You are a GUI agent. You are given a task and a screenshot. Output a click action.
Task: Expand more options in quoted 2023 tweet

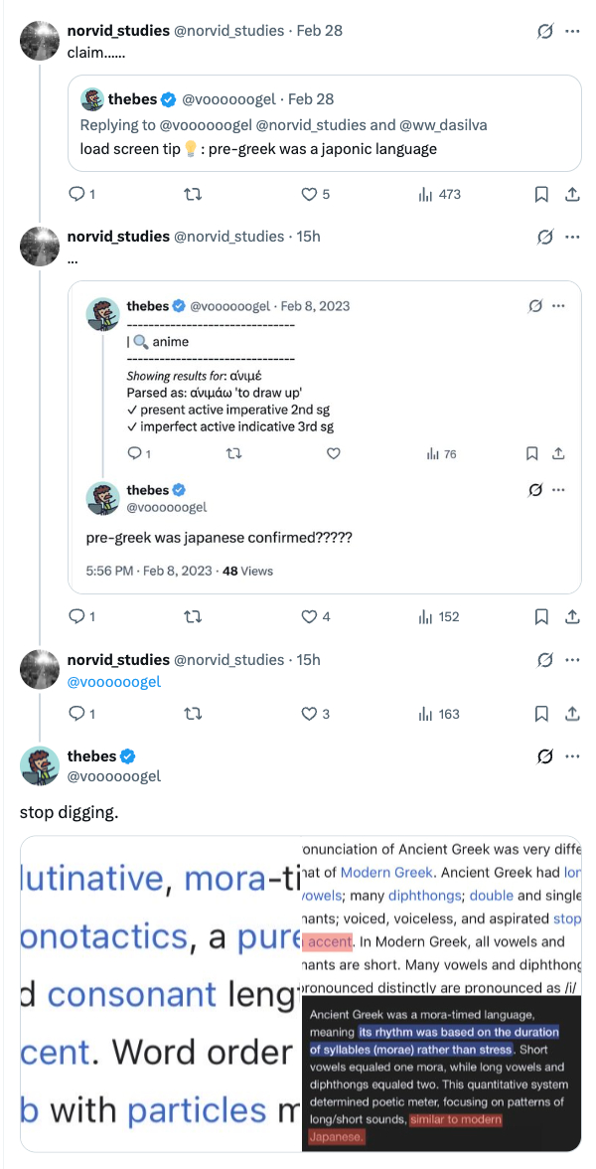(x=558, y=306)
